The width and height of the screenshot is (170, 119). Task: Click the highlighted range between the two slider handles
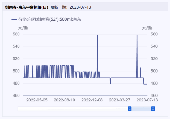click(x=141, y=109)
